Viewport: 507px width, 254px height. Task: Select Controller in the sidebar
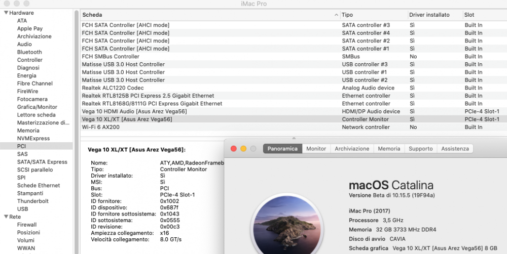[30, 60]
